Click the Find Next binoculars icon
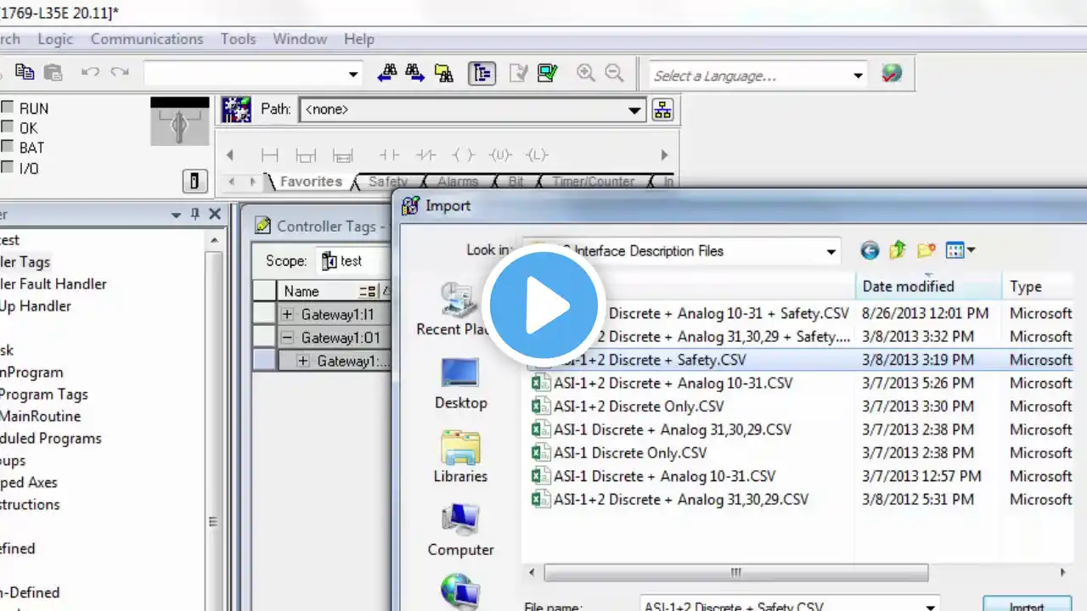The image size is (1087, 611). click(415, 73)
